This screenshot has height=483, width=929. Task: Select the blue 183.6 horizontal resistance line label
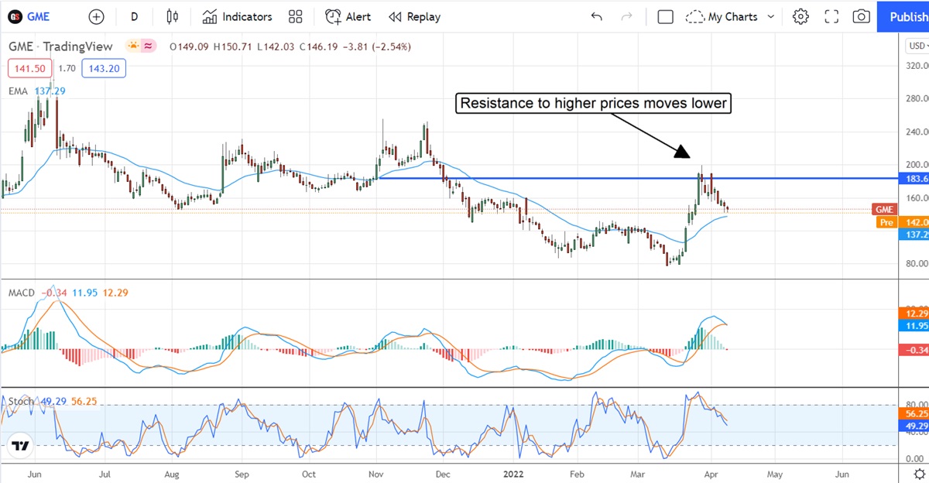pyautogui.click(x=914, y=179)
